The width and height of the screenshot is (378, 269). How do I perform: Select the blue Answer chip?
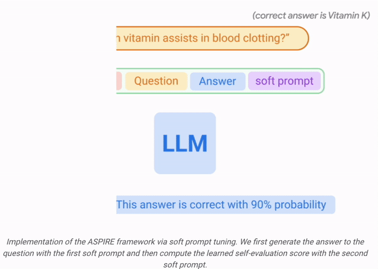click(x=217, y=81)
